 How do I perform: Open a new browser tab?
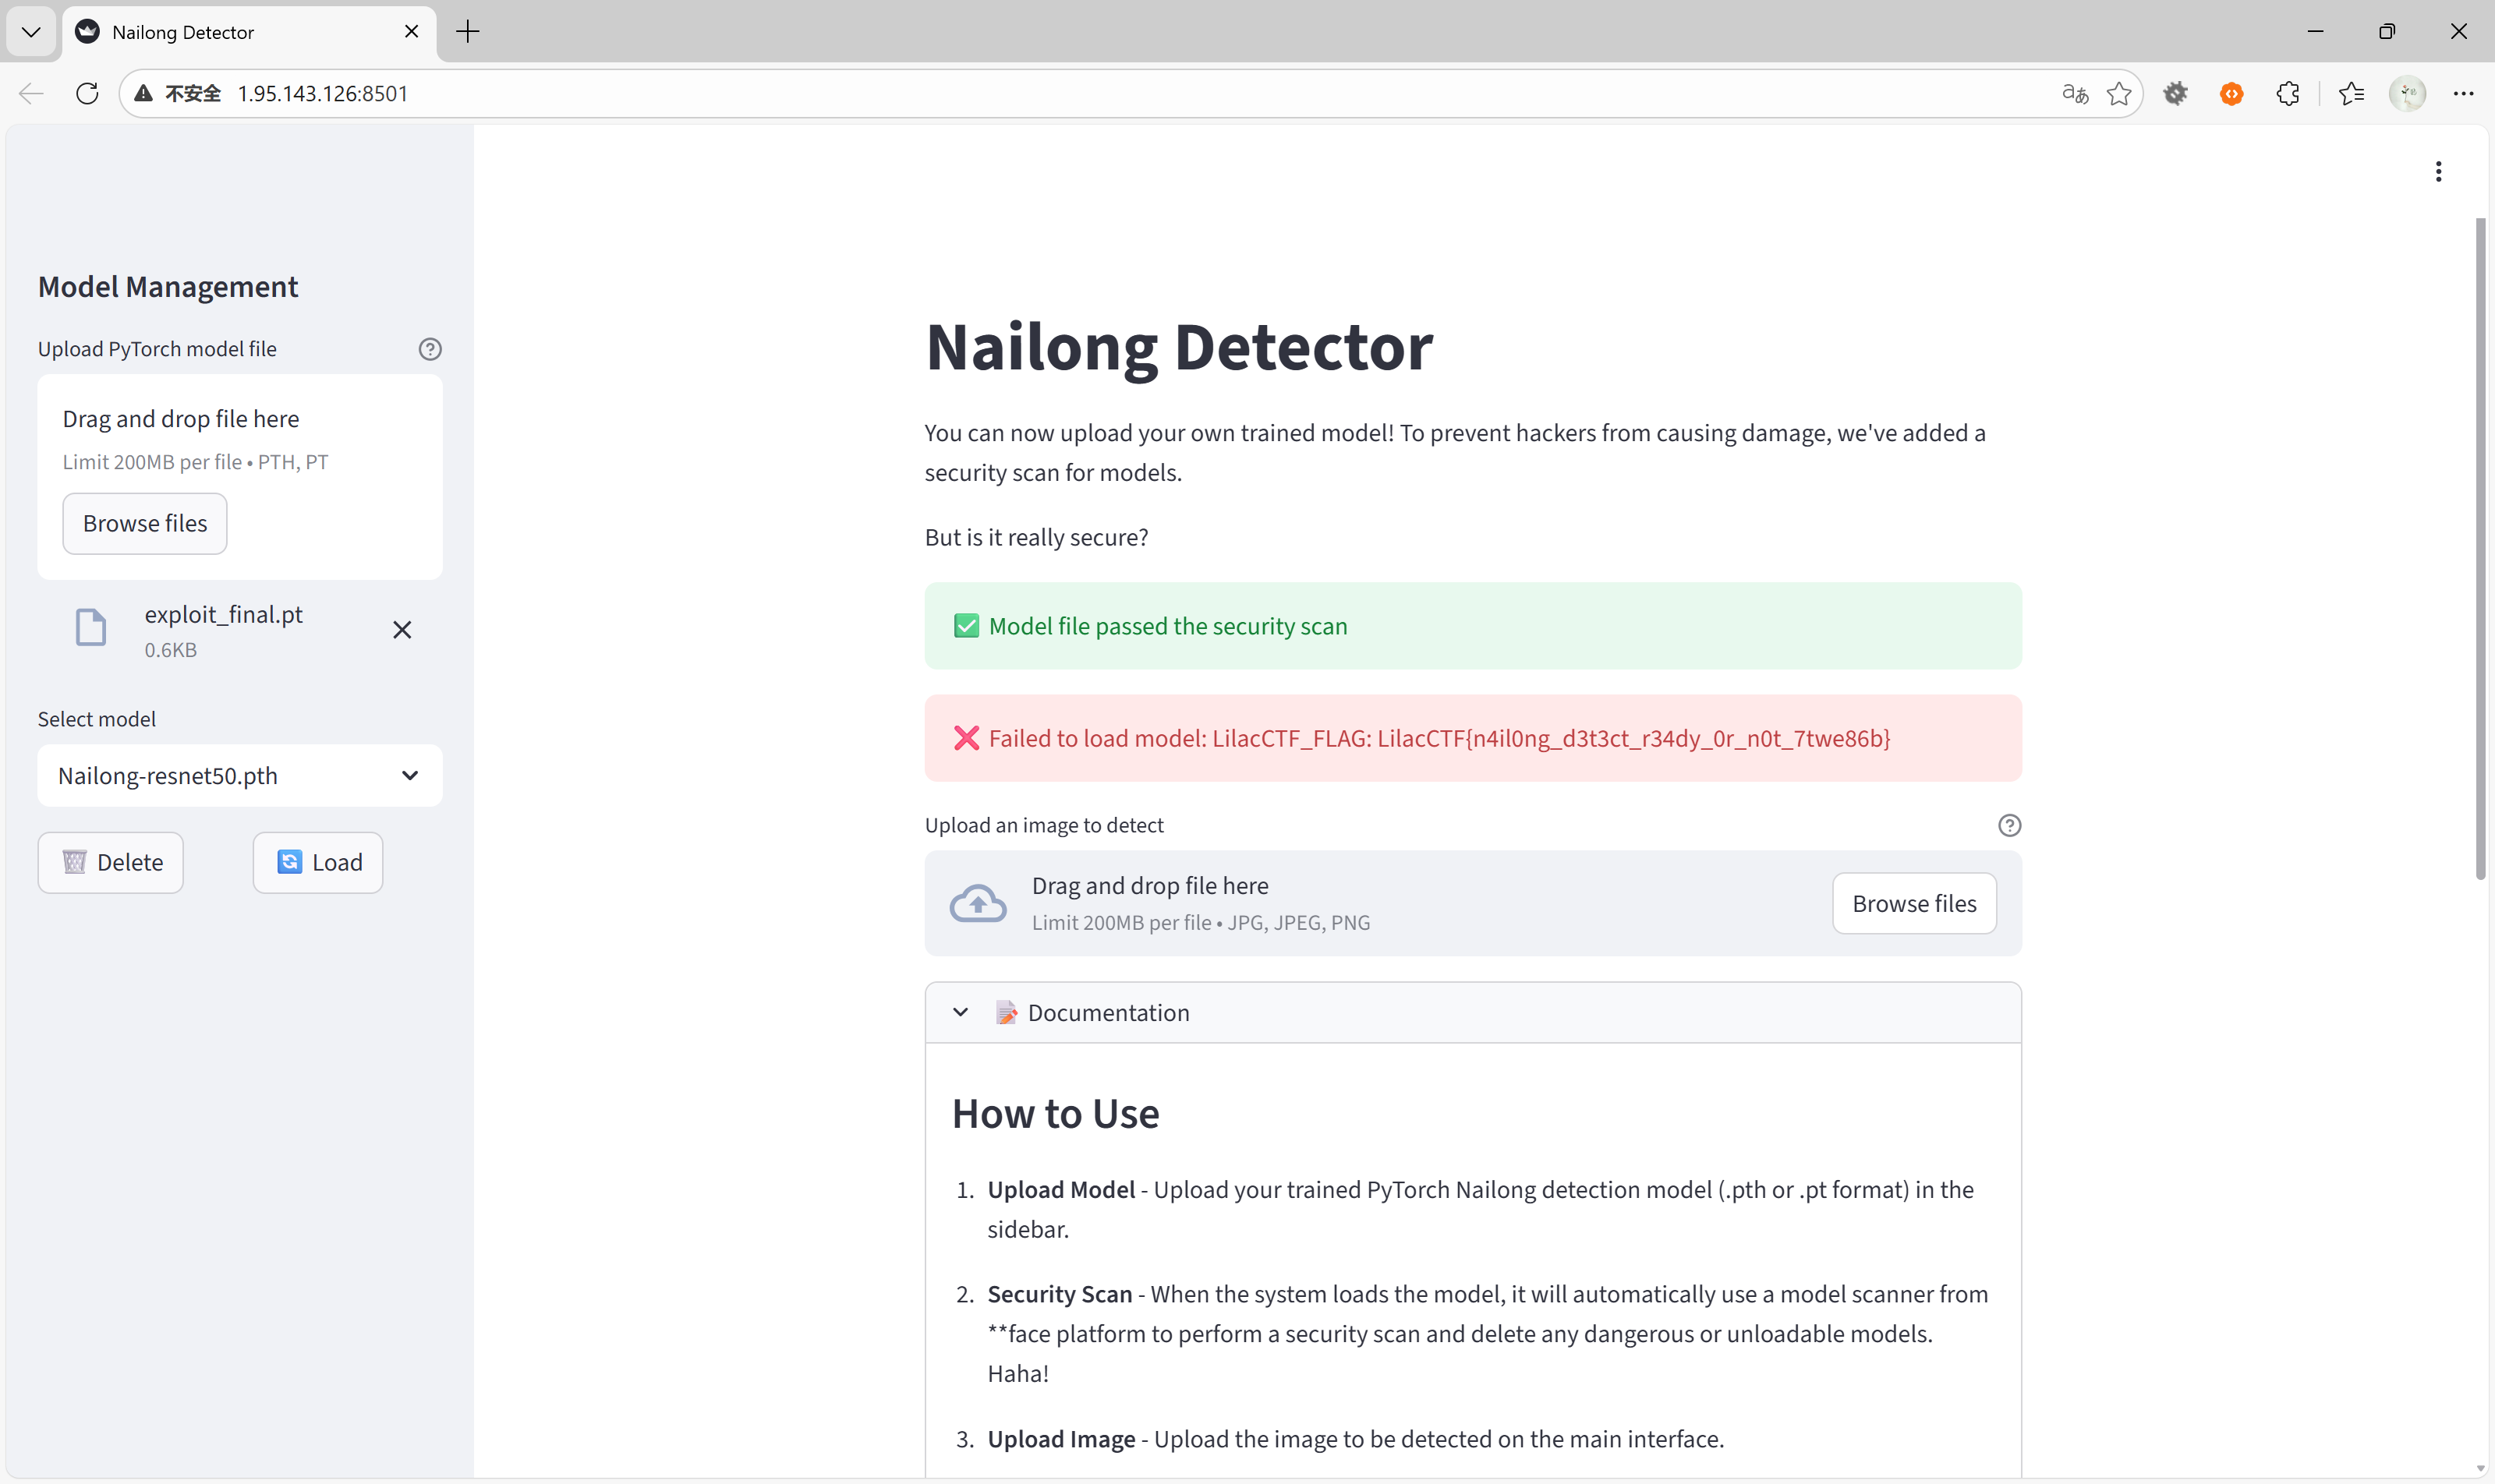467,32
